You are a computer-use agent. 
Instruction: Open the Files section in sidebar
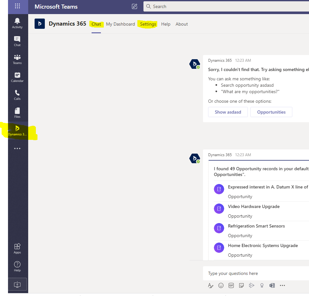[x=17, y=113]
